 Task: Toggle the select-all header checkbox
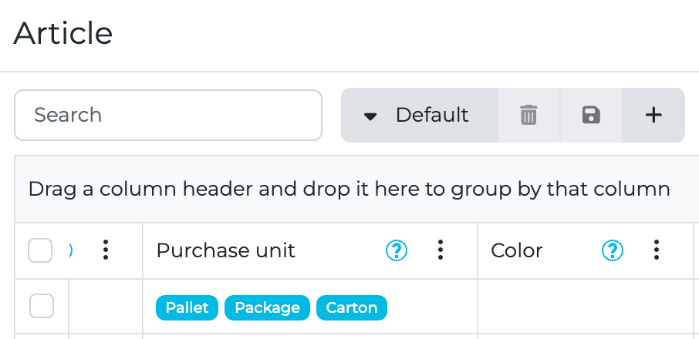tap(40, 250)
